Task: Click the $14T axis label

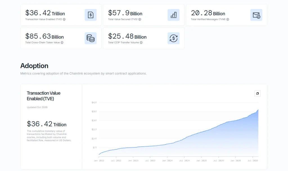Action: tap(94, 138)
